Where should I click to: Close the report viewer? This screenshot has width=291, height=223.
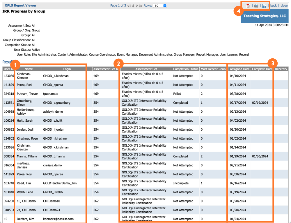pyautogui.click(x=284, y=5)
